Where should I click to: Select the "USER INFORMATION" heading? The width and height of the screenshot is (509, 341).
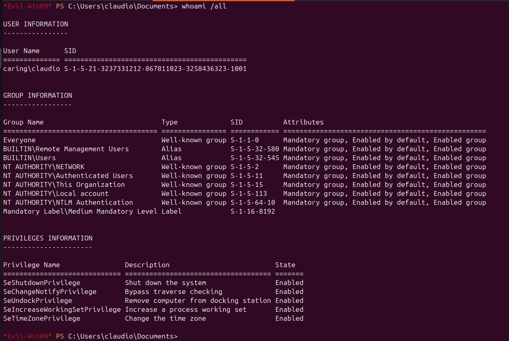click(x=36, y=24)
